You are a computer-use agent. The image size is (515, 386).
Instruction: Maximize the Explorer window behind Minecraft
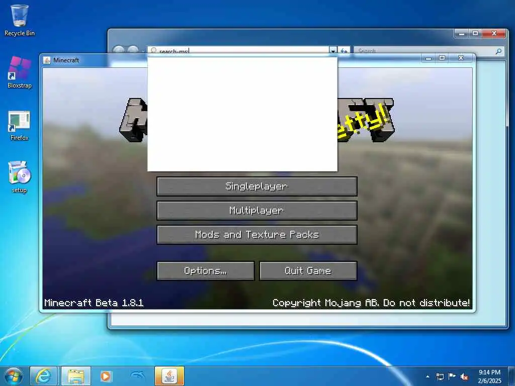475,34
